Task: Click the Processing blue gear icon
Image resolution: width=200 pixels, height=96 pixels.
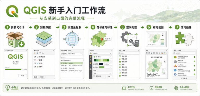Action: click(x=175, y=74)
